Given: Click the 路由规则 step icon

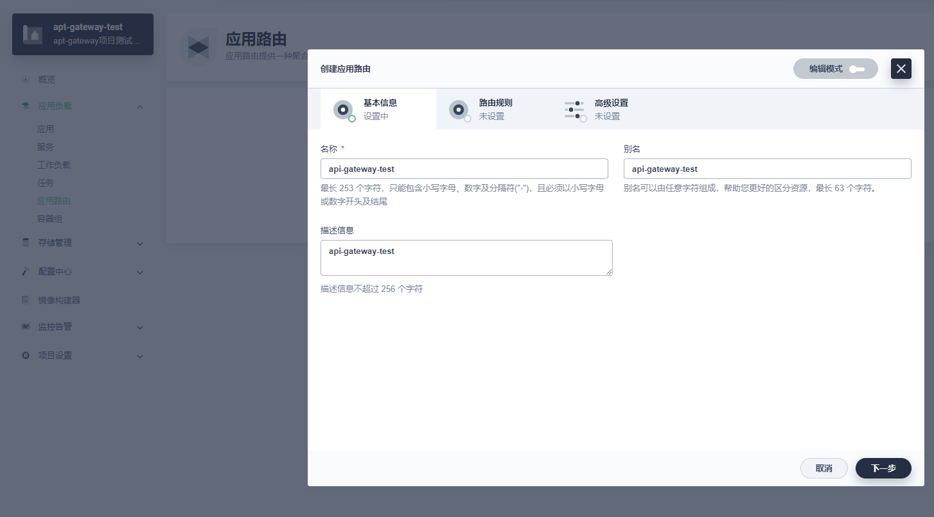Looking at the screenshot, I should pyautogui.click(x=459, y=110).
